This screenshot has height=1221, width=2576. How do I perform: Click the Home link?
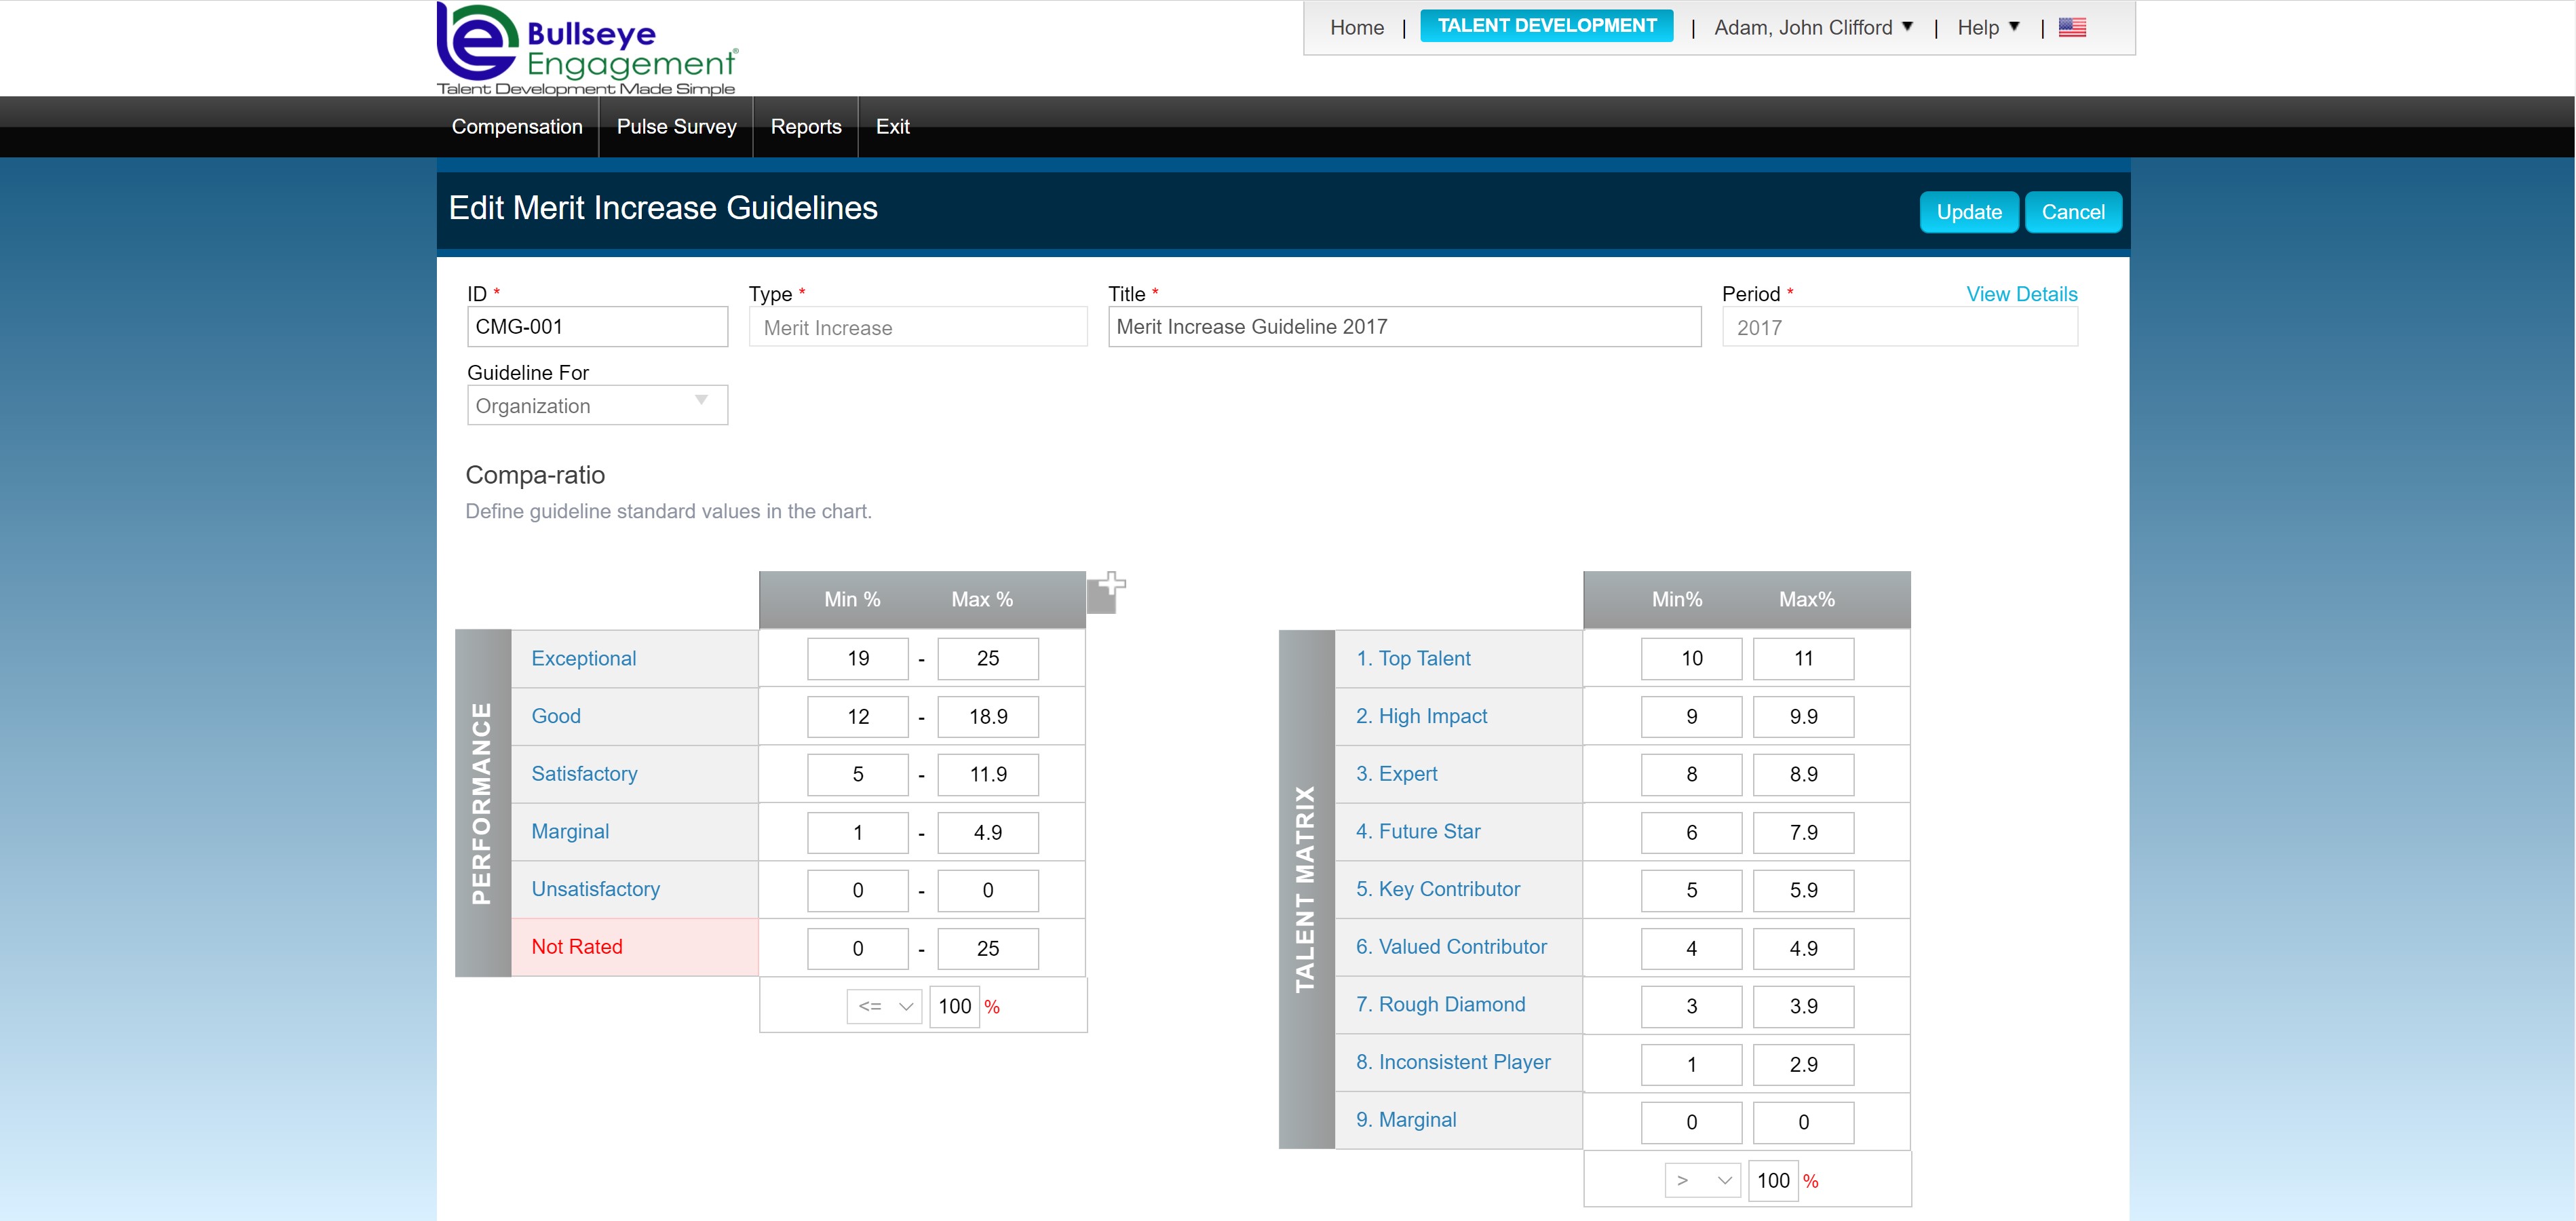[x=1356, y=28]
